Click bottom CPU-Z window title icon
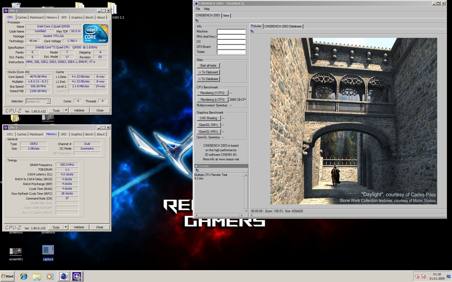The height and width of the screenshot is (282, 452). [6, 128]
